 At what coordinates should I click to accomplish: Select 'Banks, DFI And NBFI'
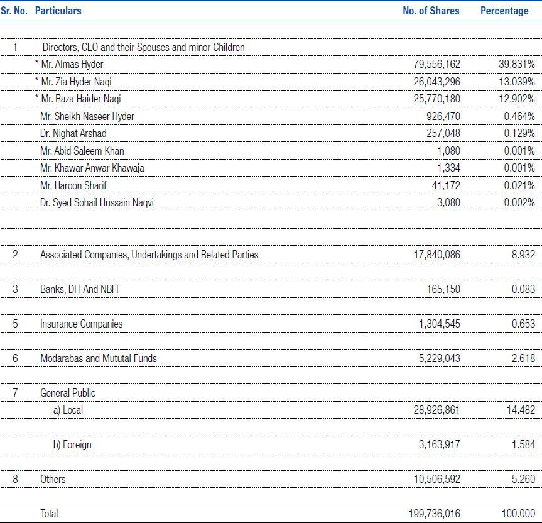(x=79, y=289)
